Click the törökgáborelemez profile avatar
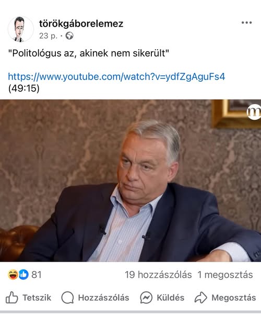This screenshot has height=314, width=261. pos(20,29)
